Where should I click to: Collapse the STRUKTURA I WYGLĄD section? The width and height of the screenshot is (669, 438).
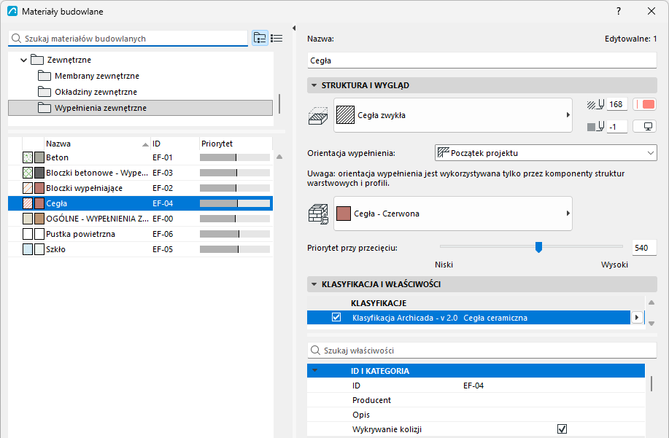pos(314,85)
